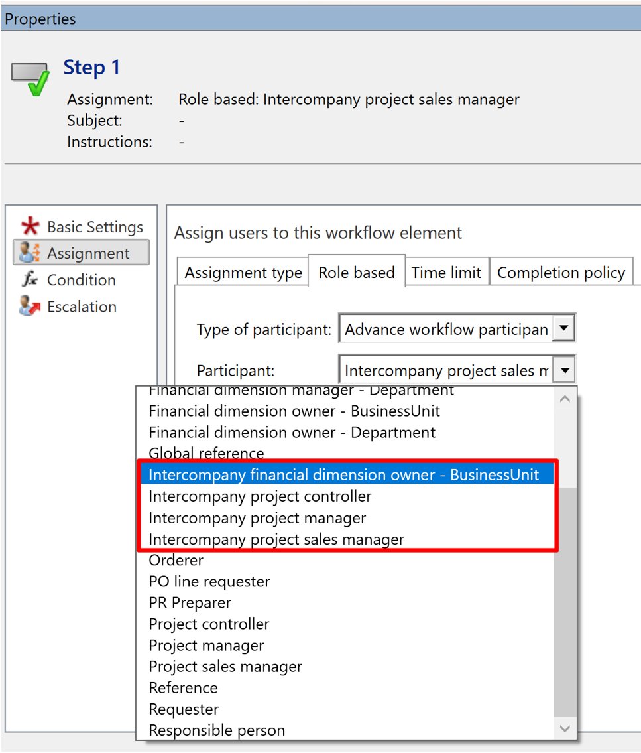Choose Intercompany project controller from list

(260, 497)
